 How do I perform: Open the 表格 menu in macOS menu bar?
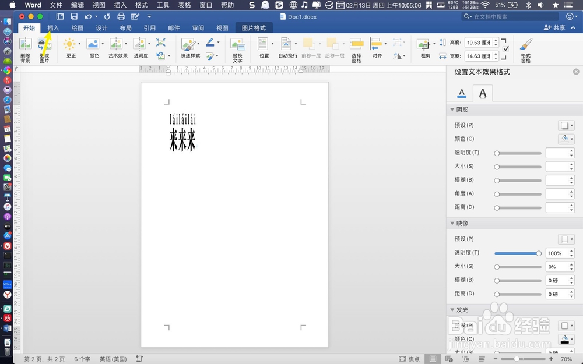pyautogui.click(x=184, y=5)
